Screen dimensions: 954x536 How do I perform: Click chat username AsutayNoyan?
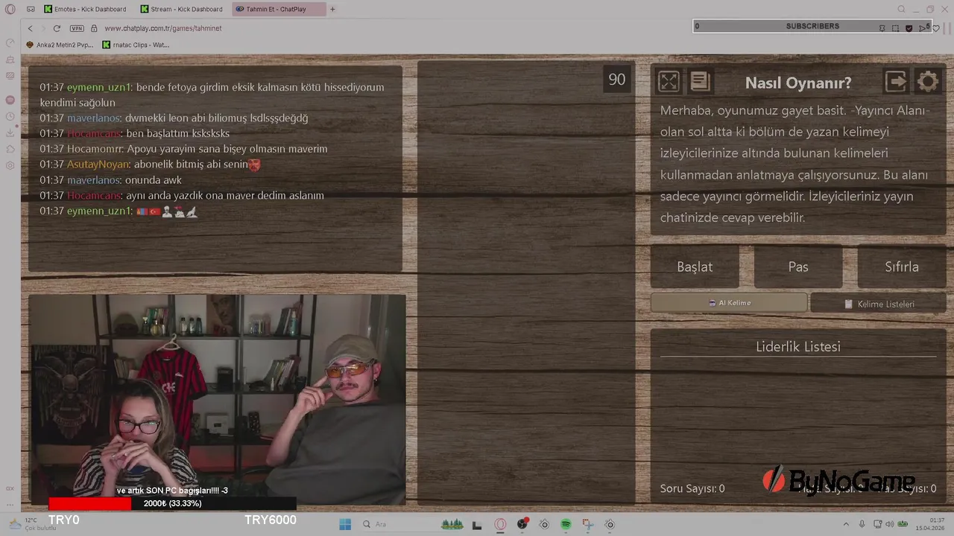pos(98,165)
